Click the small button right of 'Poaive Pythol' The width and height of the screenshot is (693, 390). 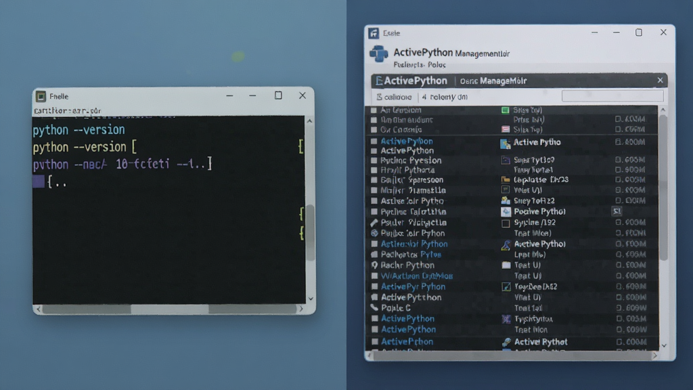617,211
